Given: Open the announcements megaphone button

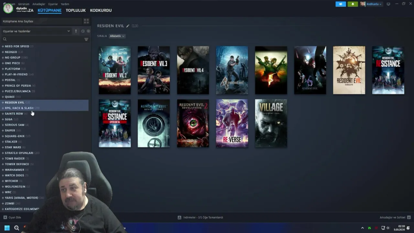Looking at the screenshot, I should pos(341,4).
